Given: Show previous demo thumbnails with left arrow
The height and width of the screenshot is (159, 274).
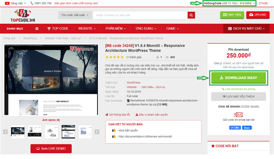Looking at the screenshot, I should pyautogui.click(x=6, y=132).
